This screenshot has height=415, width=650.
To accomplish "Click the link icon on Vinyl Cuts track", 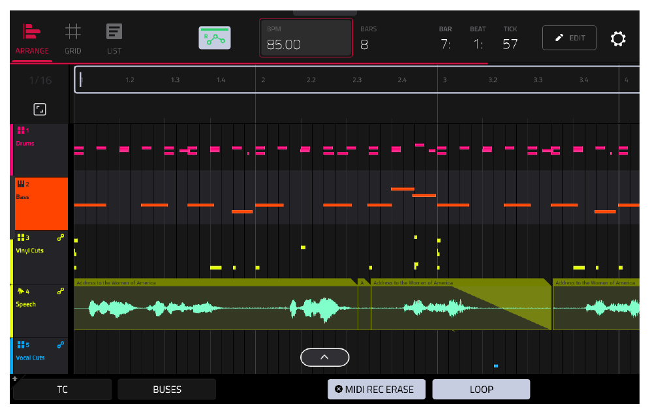I will coord(61,238).
